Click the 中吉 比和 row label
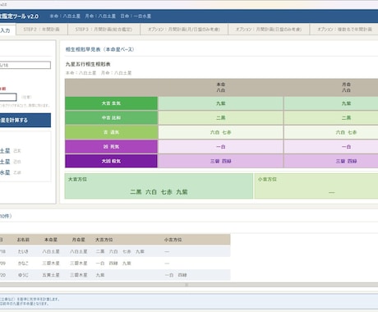378x312 pixels. click(111, 118)
